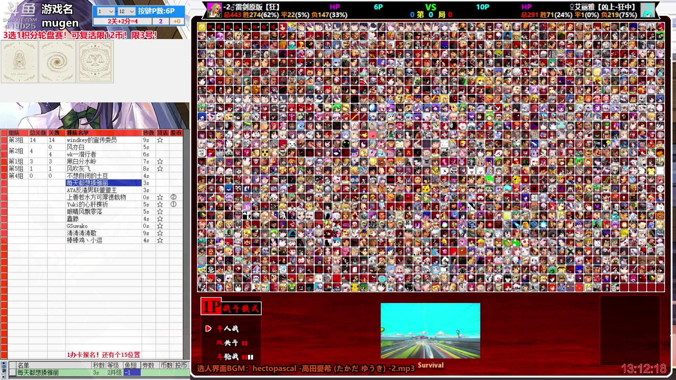Click the star in Yuki的心肝楪祈 row
Image resolution: width=676 pixels, height=380 pixels.
pos(160,204)
